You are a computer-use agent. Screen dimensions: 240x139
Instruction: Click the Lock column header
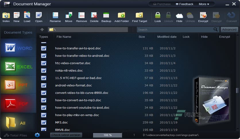coord(186,37)
